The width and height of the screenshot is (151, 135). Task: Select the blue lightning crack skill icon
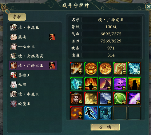(134, 69)
